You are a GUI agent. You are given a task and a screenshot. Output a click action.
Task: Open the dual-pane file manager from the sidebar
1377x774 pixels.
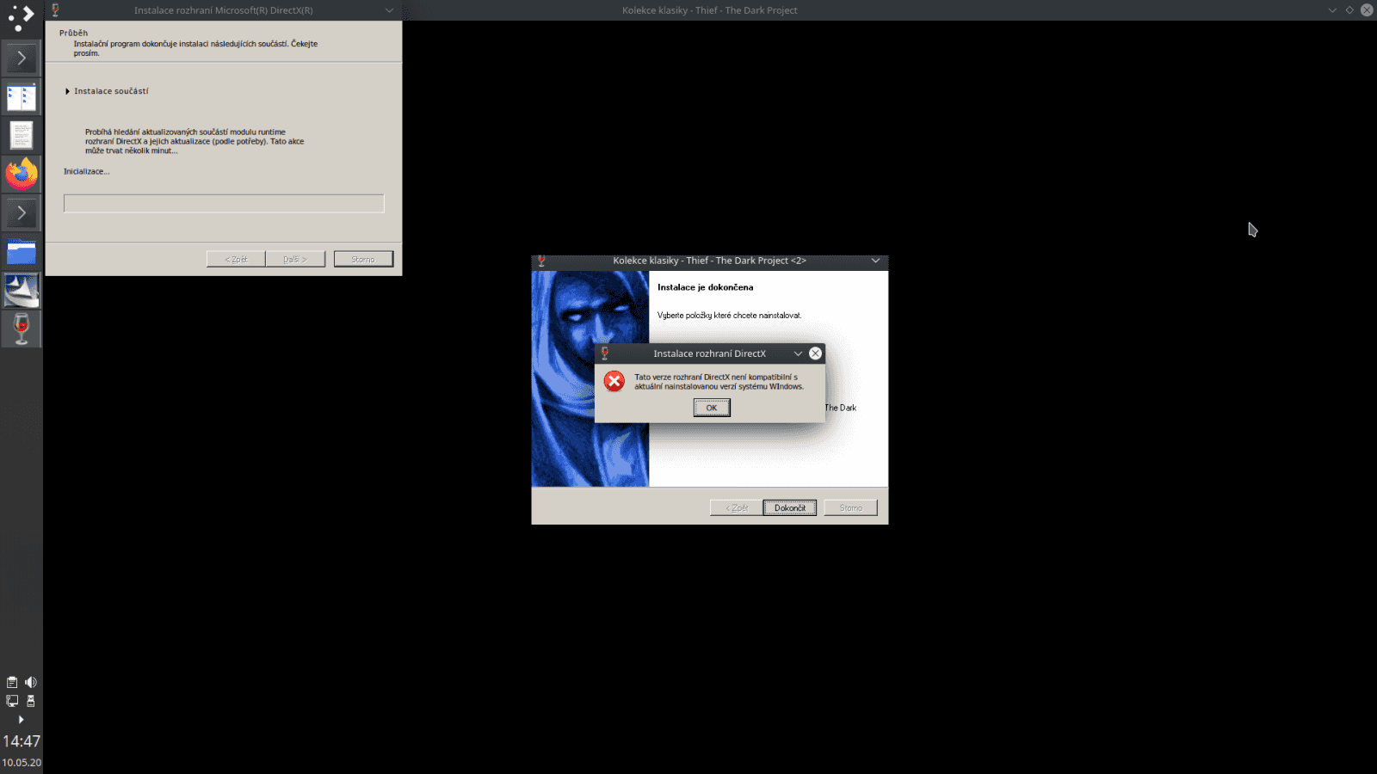21,96
